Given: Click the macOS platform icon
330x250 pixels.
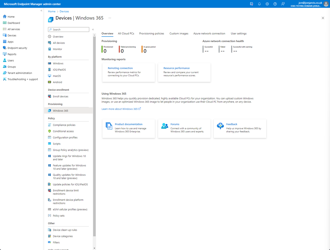Looking at the screenshot, I should [49, 76].
